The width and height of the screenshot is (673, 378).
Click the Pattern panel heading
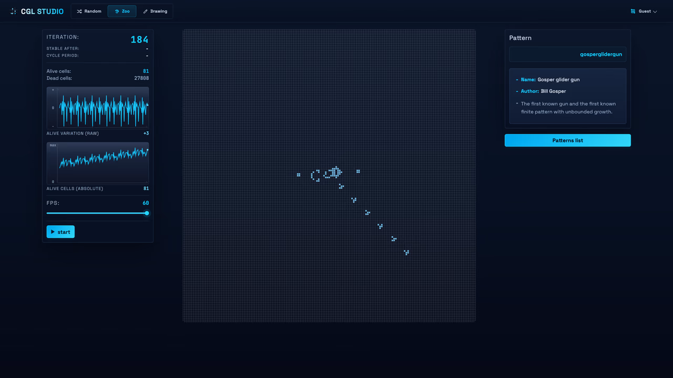coord(521,38)
